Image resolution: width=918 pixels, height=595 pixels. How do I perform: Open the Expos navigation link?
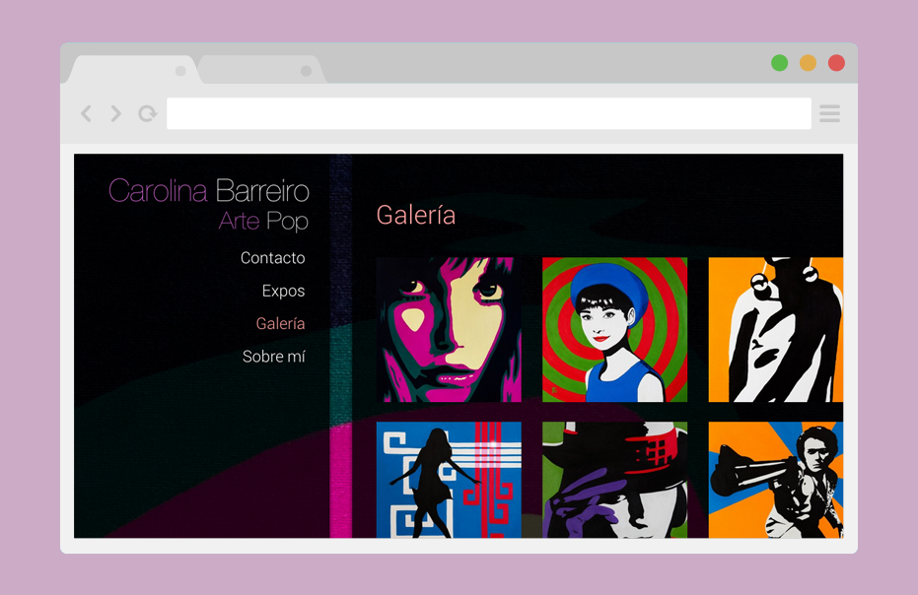[283, 291]
